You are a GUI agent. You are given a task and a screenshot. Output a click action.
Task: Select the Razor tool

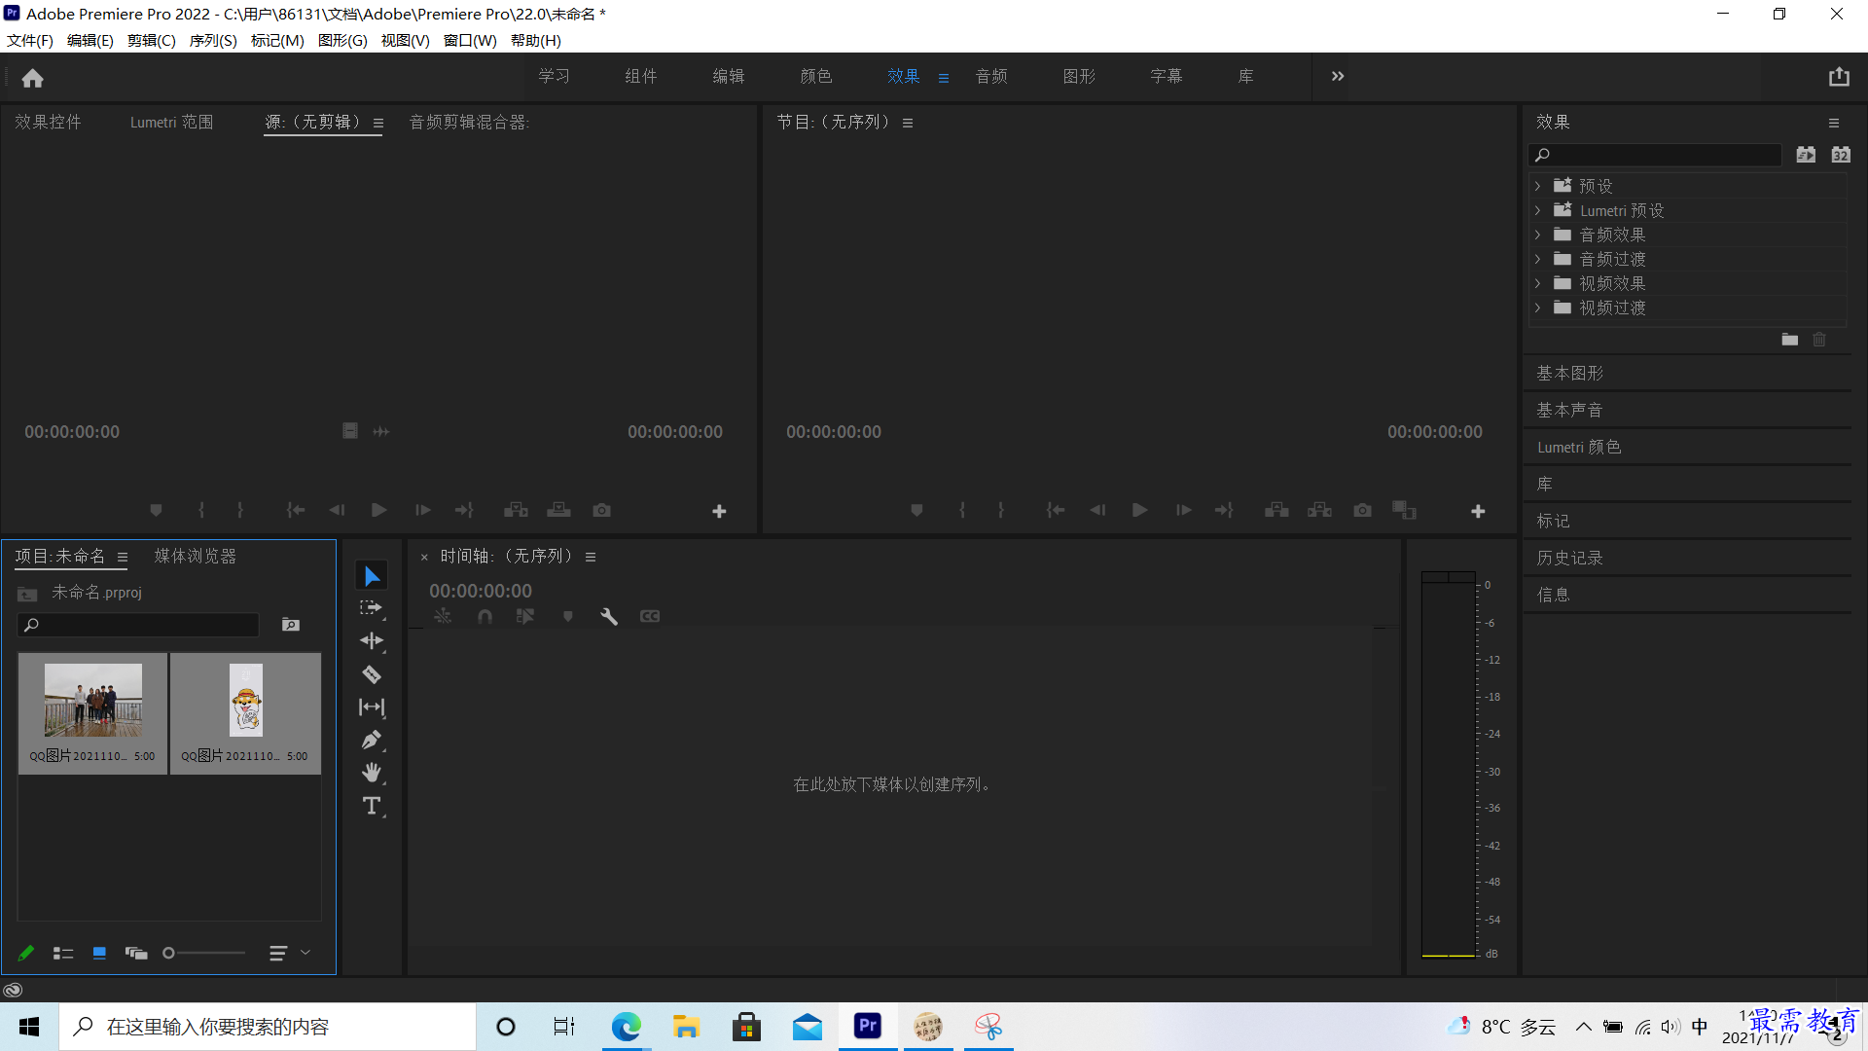pos(372,674)
